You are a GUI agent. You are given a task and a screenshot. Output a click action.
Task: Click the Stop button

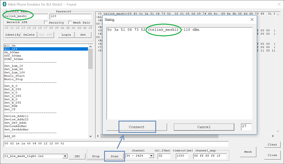point(96,156)
